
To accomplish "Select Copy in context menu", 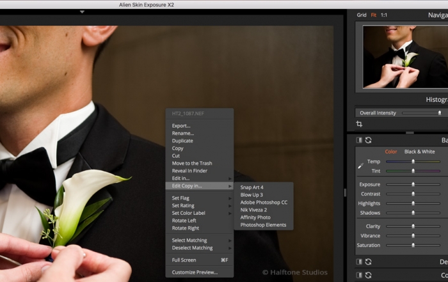I will click(x=200, y=148).
